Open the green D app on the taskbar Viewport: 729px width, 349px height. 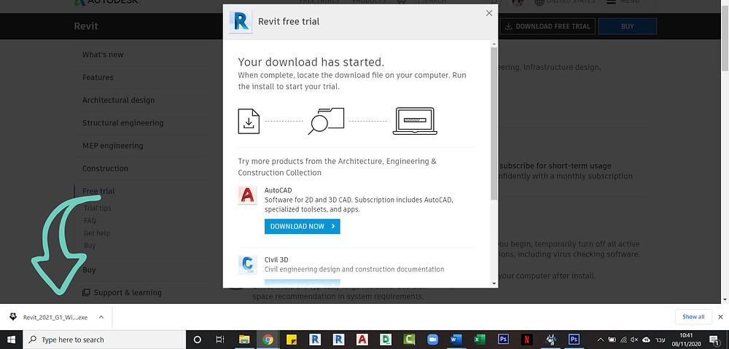pyautogui.click(x=386, y=340)
